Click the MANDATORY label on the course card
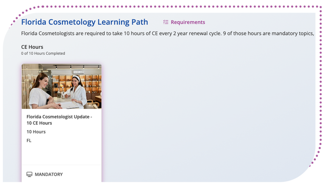Viewport: 333px width, 188px height. click(49, 174)
